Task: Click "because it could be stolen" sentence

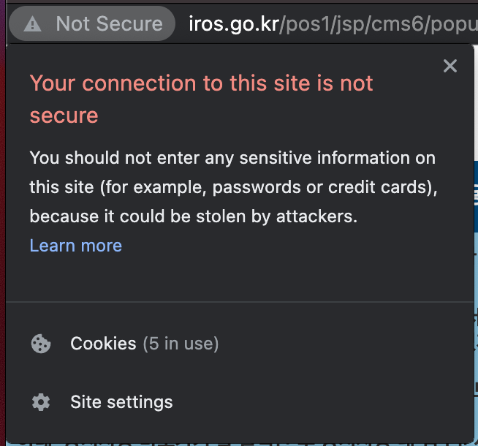Action: (x=193, y=216)
